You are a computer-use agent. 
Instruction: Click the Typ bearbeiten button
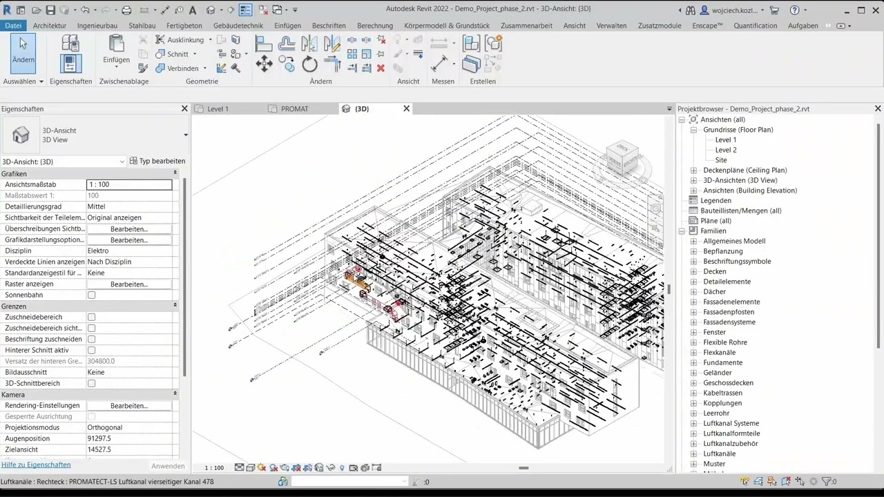[x=157, y=161]
